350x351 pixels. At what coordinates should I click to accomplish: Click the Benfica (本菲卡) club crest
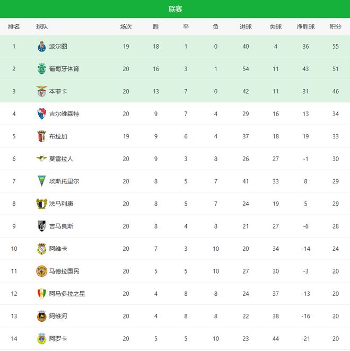[x=42, y=91]
